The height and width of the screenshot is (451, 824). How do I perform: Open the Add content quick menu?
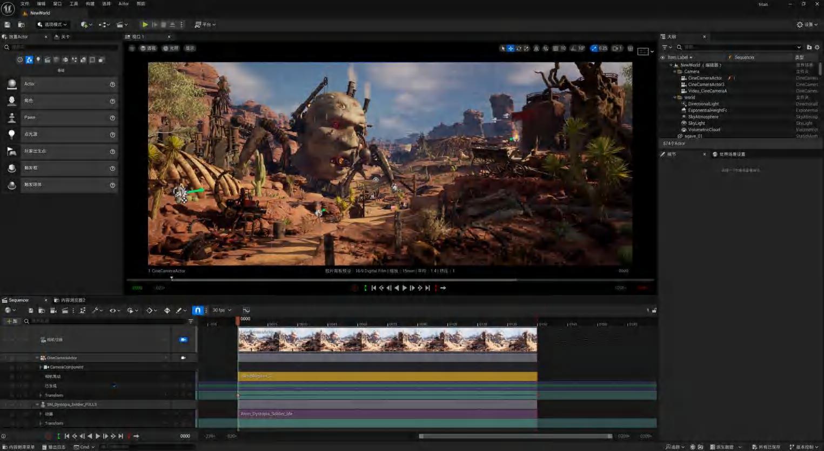coord(86,24)
